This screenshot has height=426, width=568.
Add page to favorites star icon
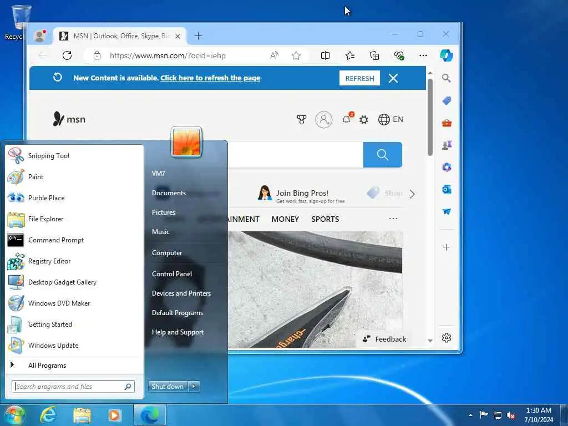[x=296, y=55]
